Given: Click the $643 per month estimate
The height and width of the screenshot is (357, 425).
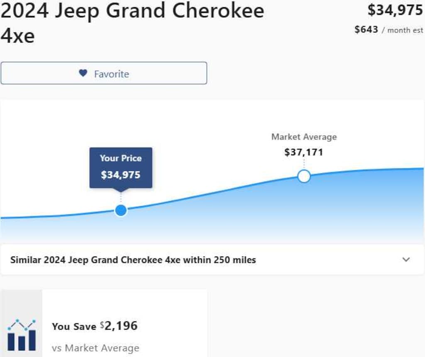Looking at the screenshot, I should (x=366, y=29).
